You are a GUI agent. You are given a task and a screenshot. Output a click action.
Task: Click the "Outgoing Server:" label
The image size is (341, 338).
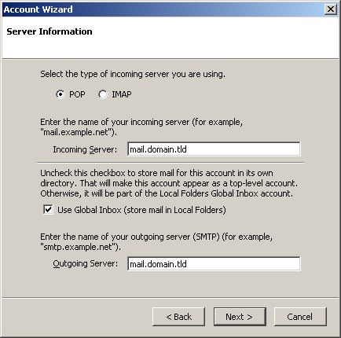point(86,263)
